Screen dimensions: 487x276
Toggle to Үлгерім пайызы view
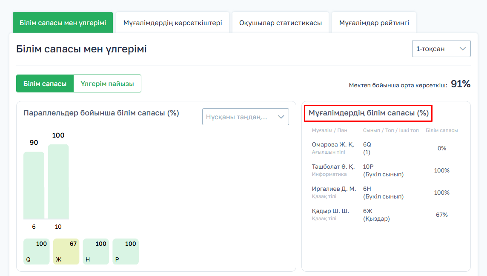(x=107, y=84)
